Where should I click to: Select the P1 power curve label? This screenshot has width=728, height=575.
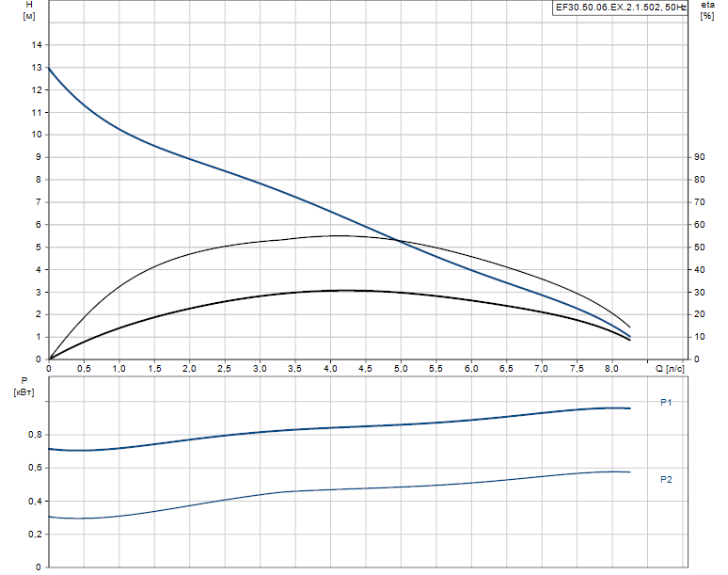666,403
